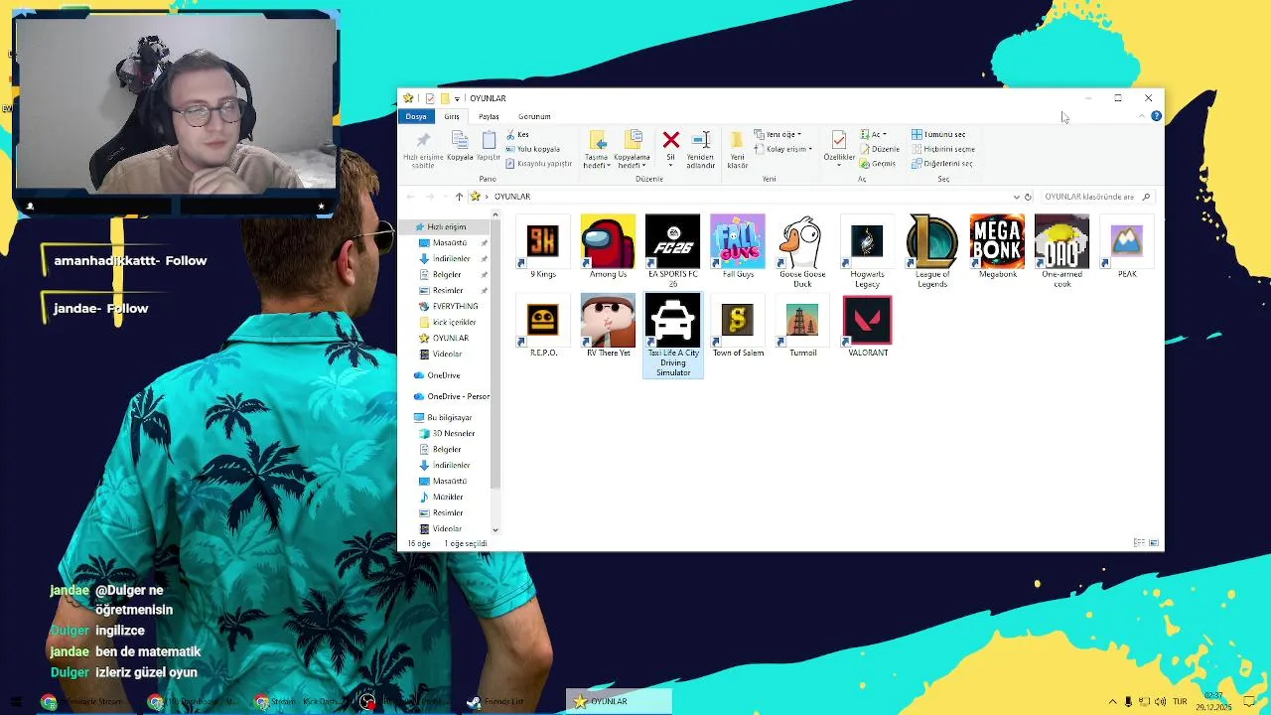Click the OYUNLAR breadcrumb in address bar

[x=512, y=197]
